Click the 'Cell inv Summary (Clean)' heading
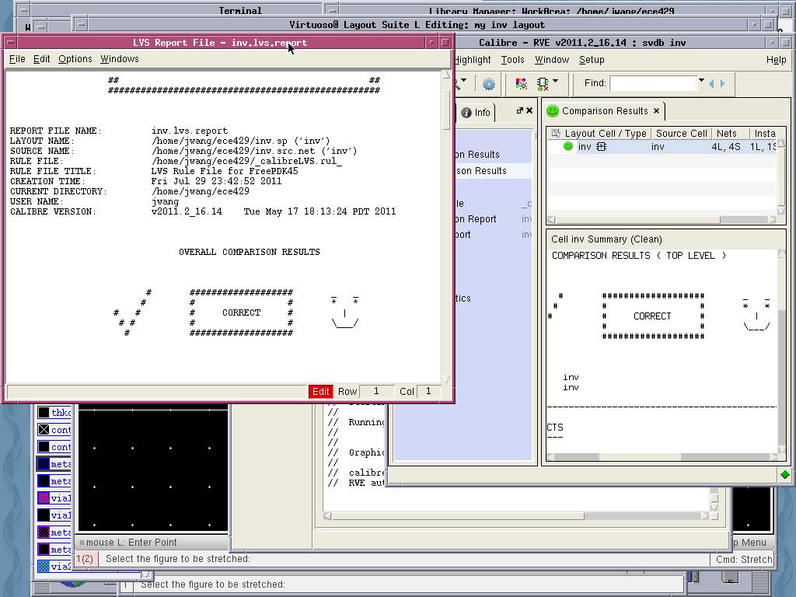This screenshot has width=796, height=597. 606,239
